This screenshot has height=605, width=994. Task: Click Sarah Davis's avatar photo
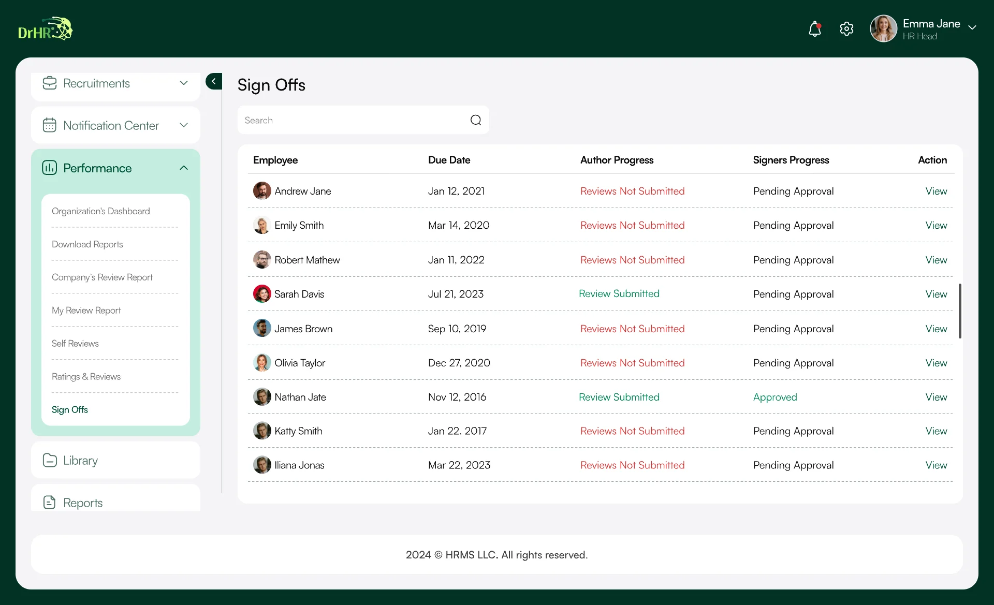pos(262,293)
